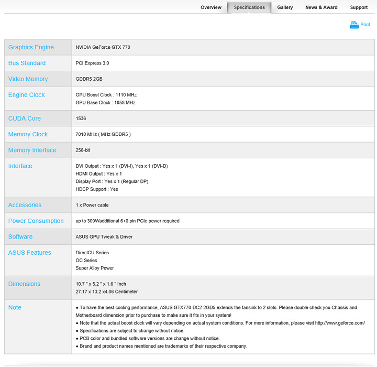Click the 7010 MHz memory clock value
The image size is (377, 367).
(103, 134)
